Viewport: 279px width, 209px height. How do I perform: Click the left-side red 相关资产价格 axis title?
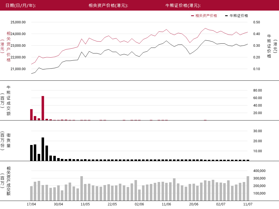tap(9, 47)
